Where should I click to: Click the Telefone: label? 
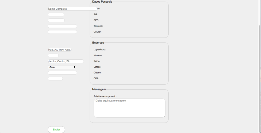tap(98, 26)
